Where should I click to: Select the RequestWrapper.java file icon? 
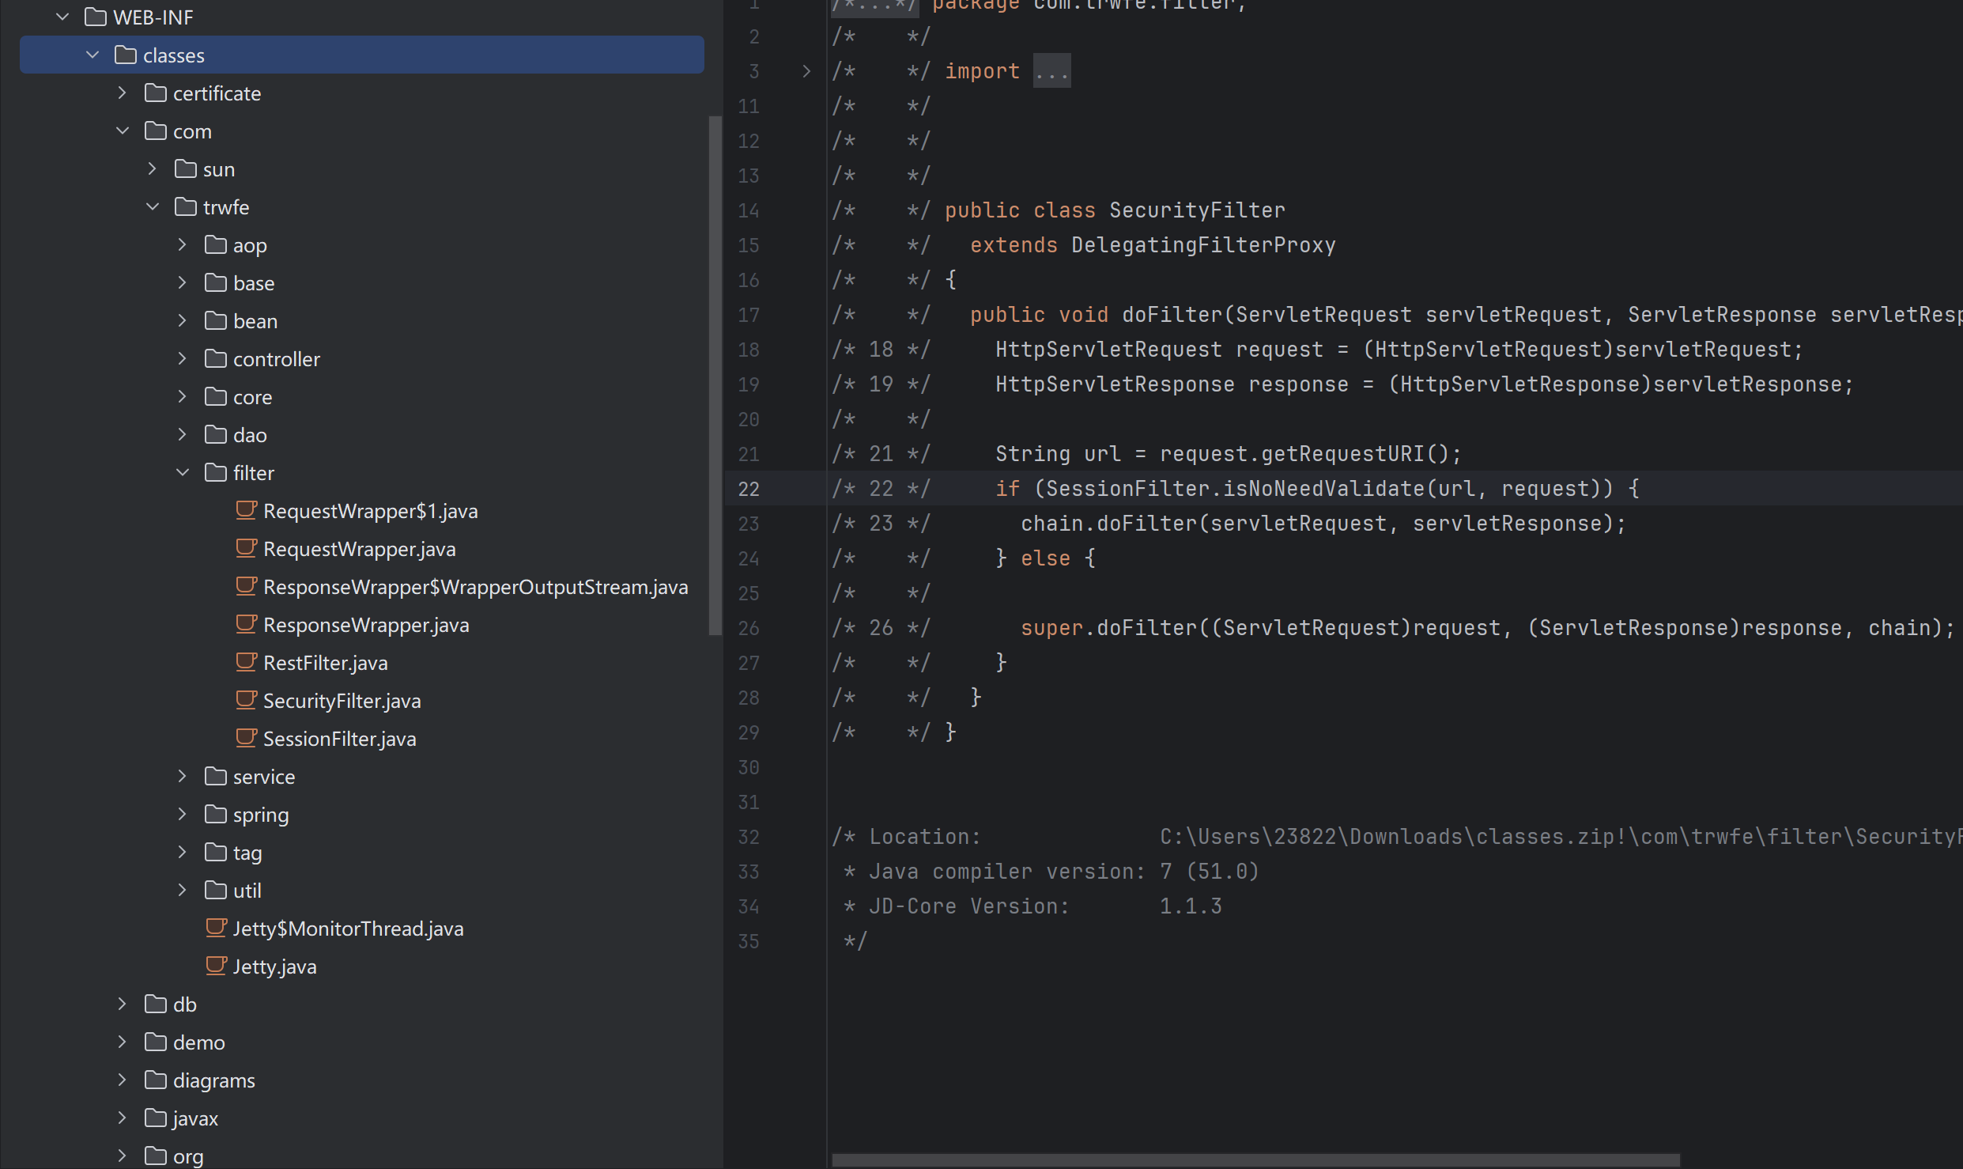[x=246, y=548]
